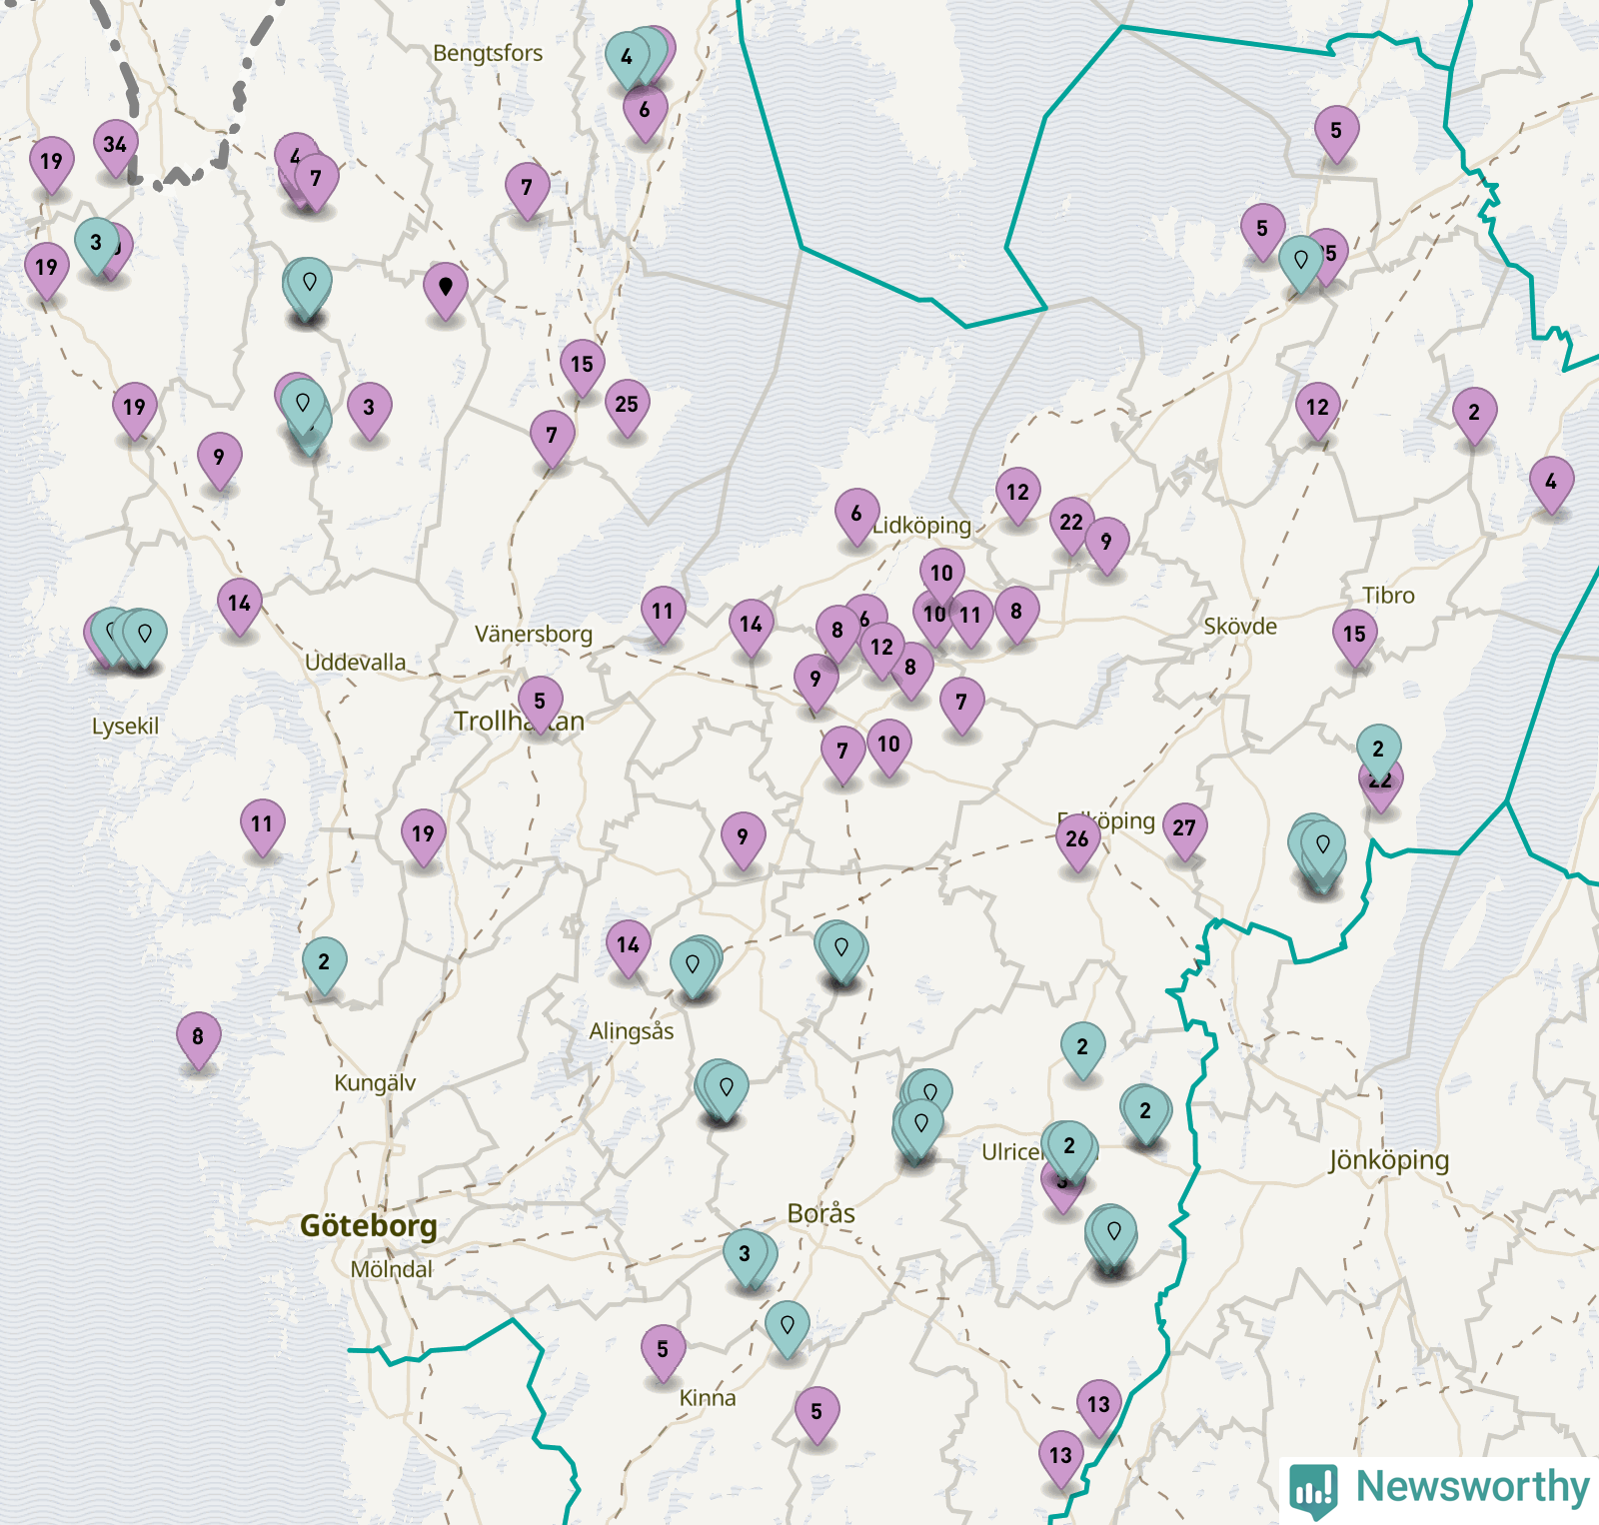Open uppermost marker 13 at the bottom
This screenshot has width=1599, height=1525.
pyautogui.click(x=1098, y=1408)
